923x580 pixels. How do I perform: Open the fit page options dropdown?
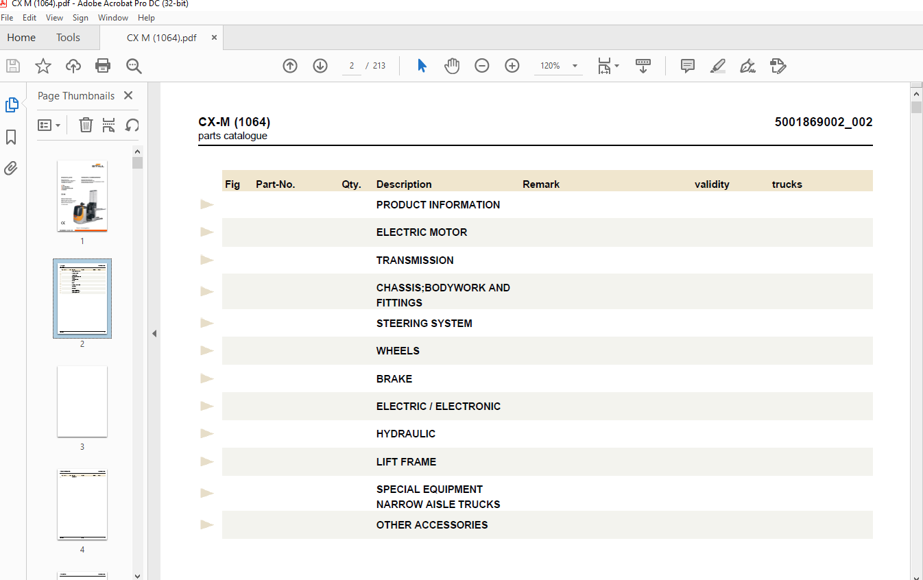click(608, 66)
